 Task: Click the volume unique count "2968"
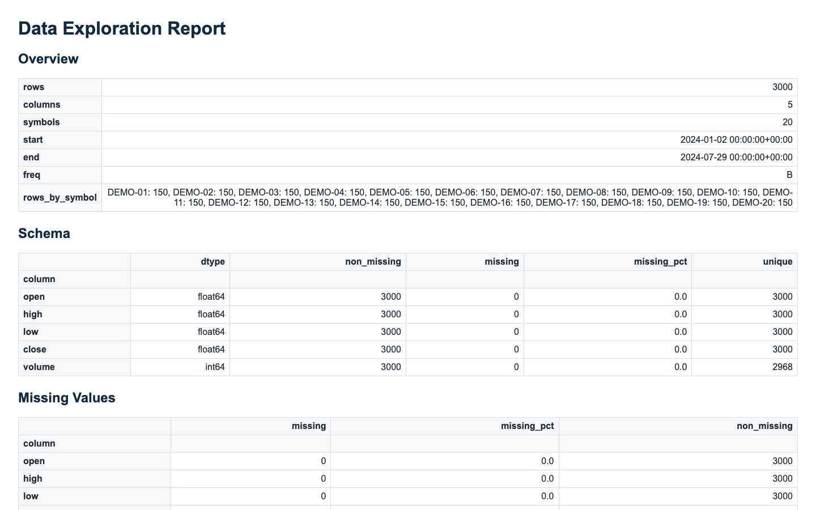783,367
